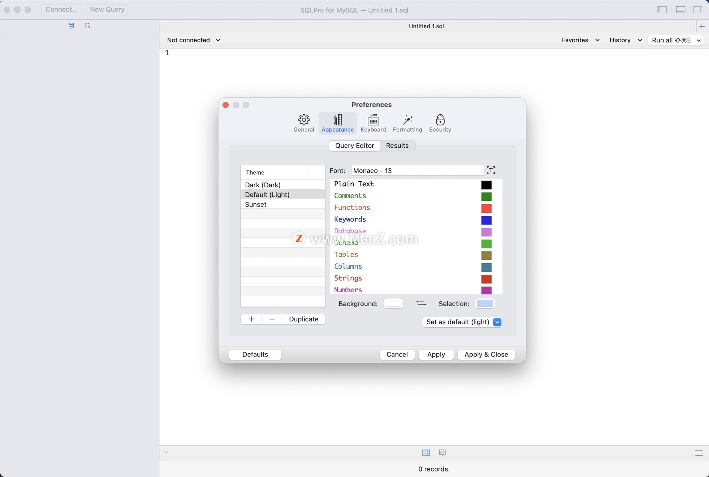Expand the History dropdown
709x477 pixels.
(626, 40)
